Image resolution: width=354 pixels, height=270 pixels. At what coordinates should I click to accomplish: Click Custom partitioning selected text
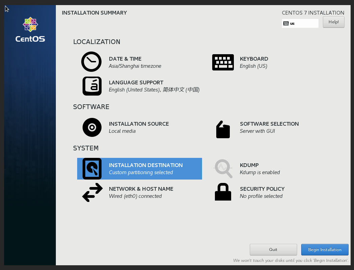click(141, 172)
